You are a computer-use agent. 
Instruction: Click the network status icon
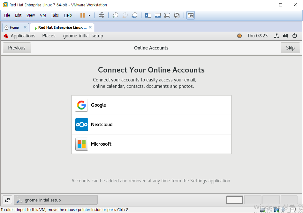click(276, 36)
